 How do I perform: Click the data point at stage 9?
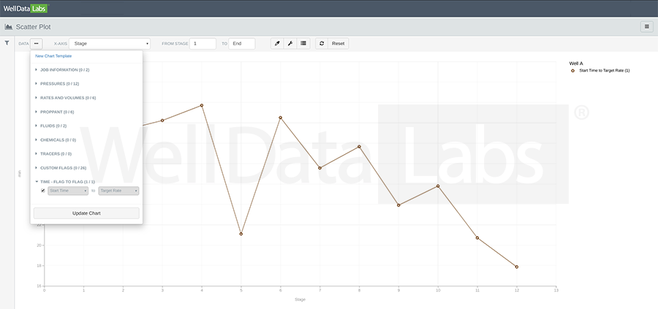(x=398, y=205)
